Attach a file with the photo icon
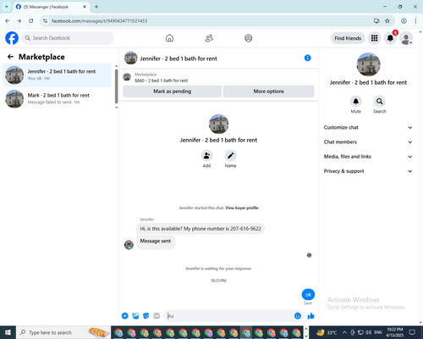The width and height of the screenshot is (423, 339). 135,316
